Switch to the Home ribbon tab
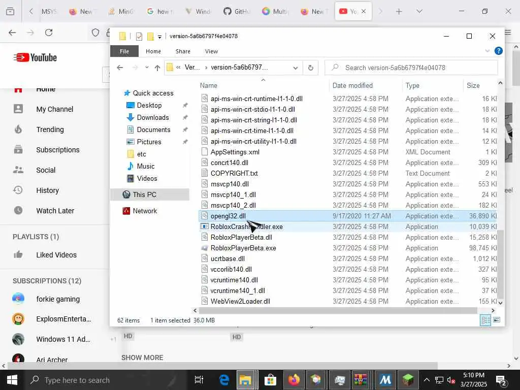 pyautogui.click(x=153, y=51)
